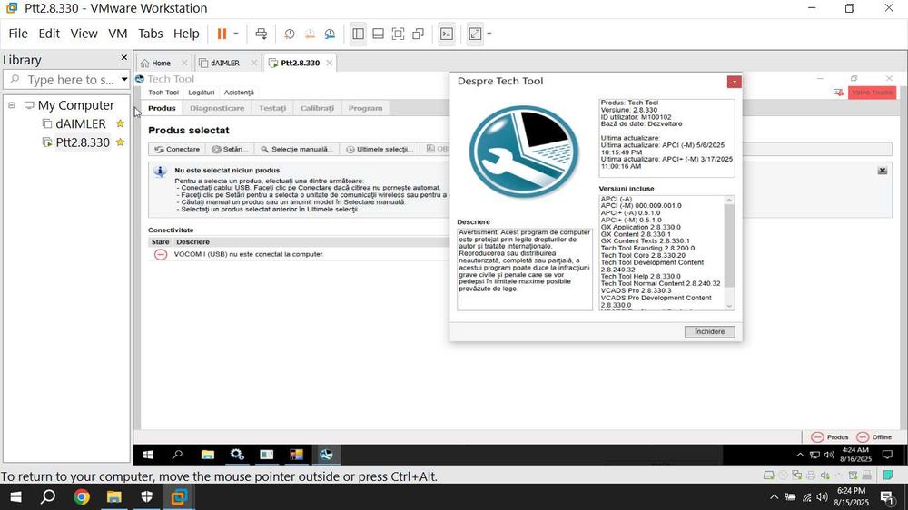
Task: Click the guest taskbar search icon
Action: [x=177, y=455]
